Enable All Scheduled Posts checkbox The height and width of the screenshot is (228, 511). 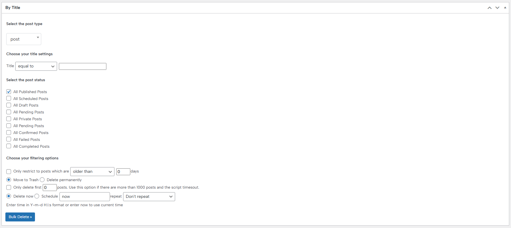9,98
